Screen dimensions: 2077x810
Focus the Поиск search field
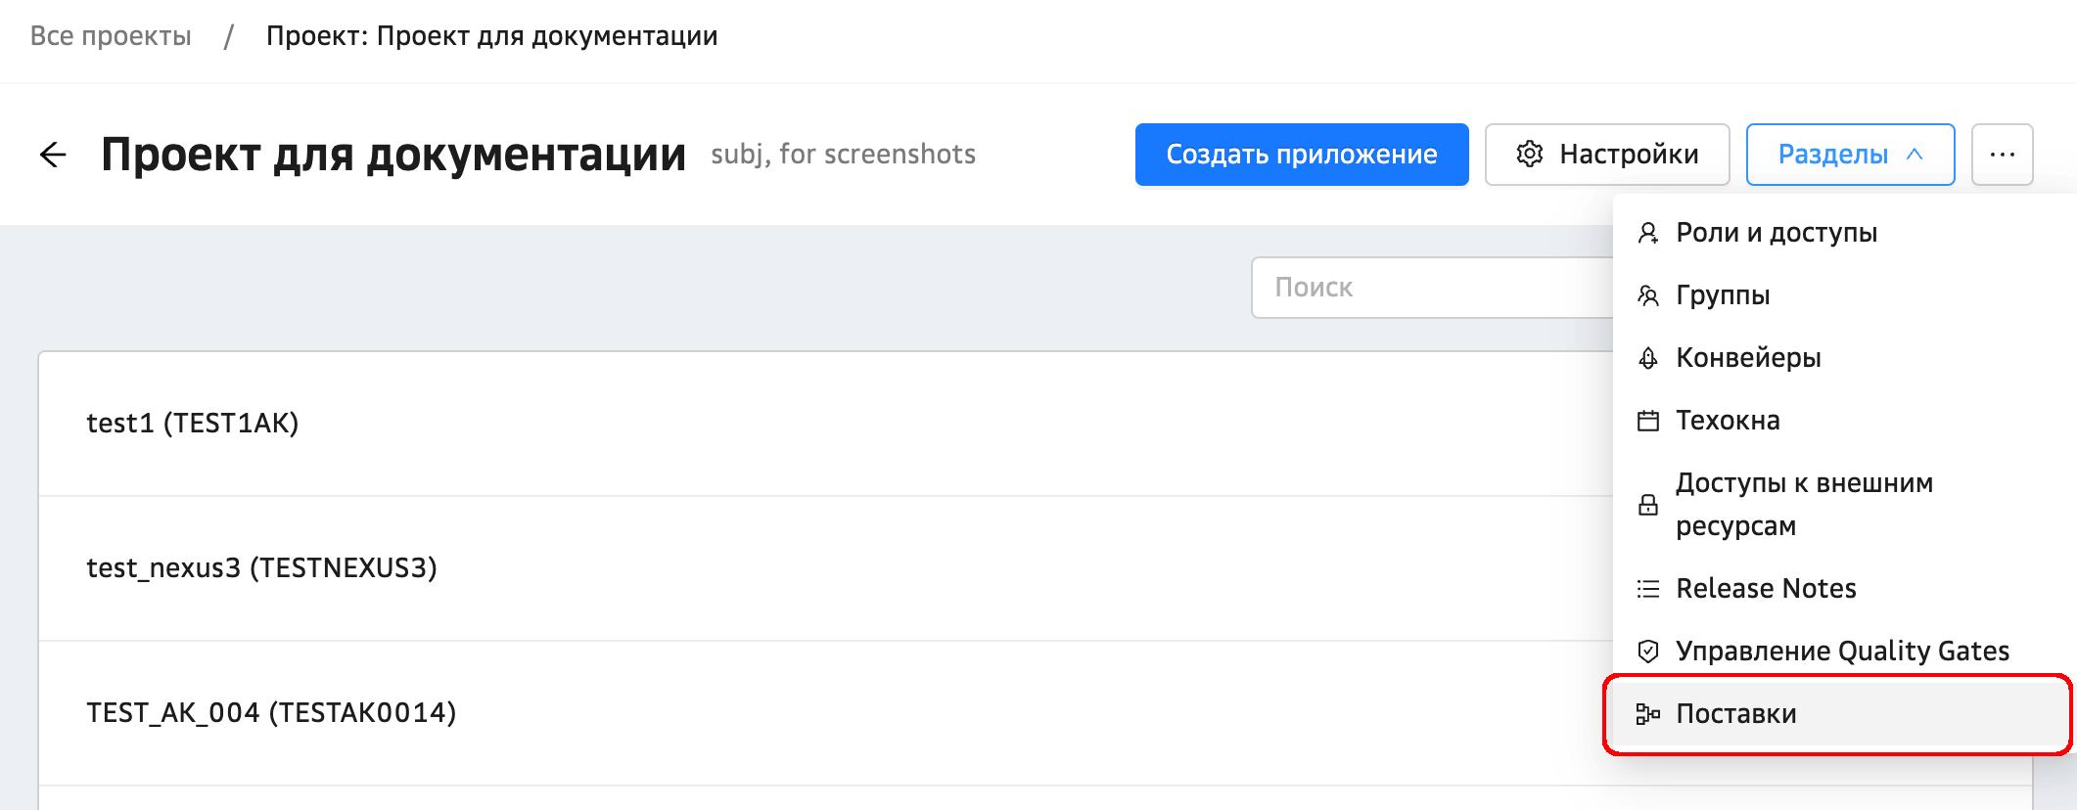click(1431, 288)
